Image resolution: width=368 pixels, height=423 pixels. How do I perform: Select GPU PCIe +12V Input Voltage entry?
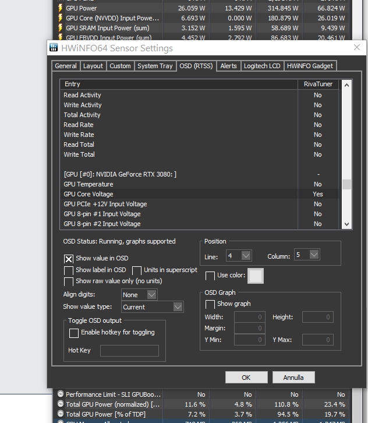200,204
